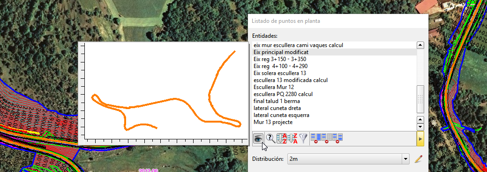Image resolution: width=487 pixels, height=172 pixels.
Task: Select 'lateral cuneta dreta' entity
Action: coord(334,108)
